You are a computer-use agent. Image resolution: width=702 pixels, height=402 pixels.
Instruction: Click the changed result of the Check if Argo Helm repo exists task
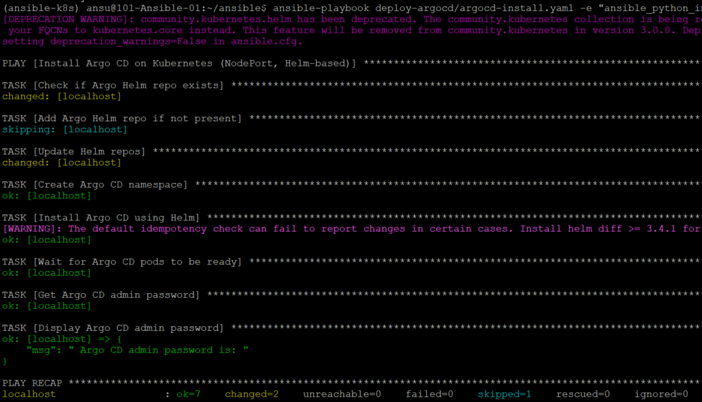(x=62, y=97)
